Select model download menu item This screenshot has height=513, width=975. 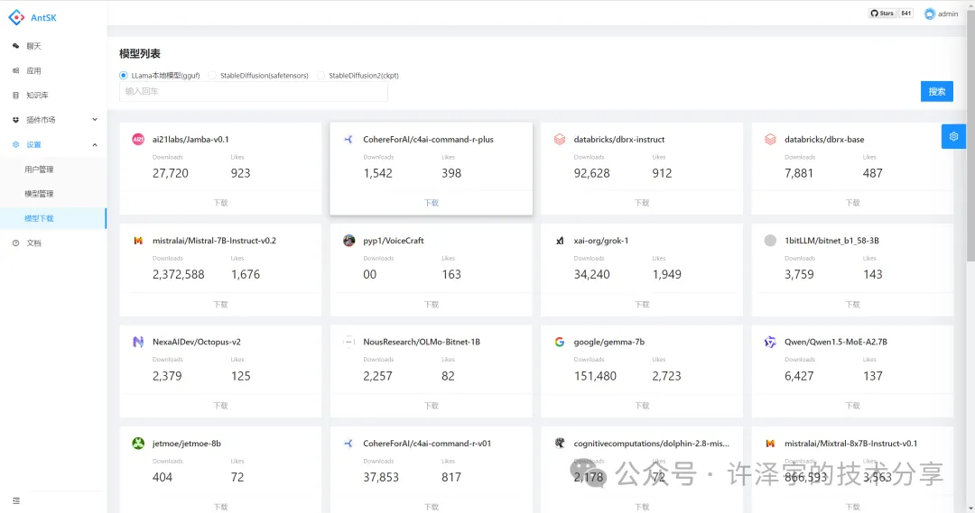pos(53,218)
